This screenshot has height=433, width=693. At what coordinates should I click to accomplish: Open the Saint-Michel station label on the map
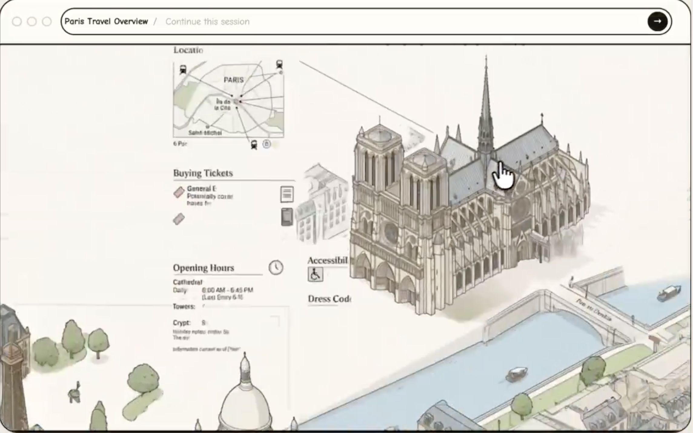coord(205,132)
